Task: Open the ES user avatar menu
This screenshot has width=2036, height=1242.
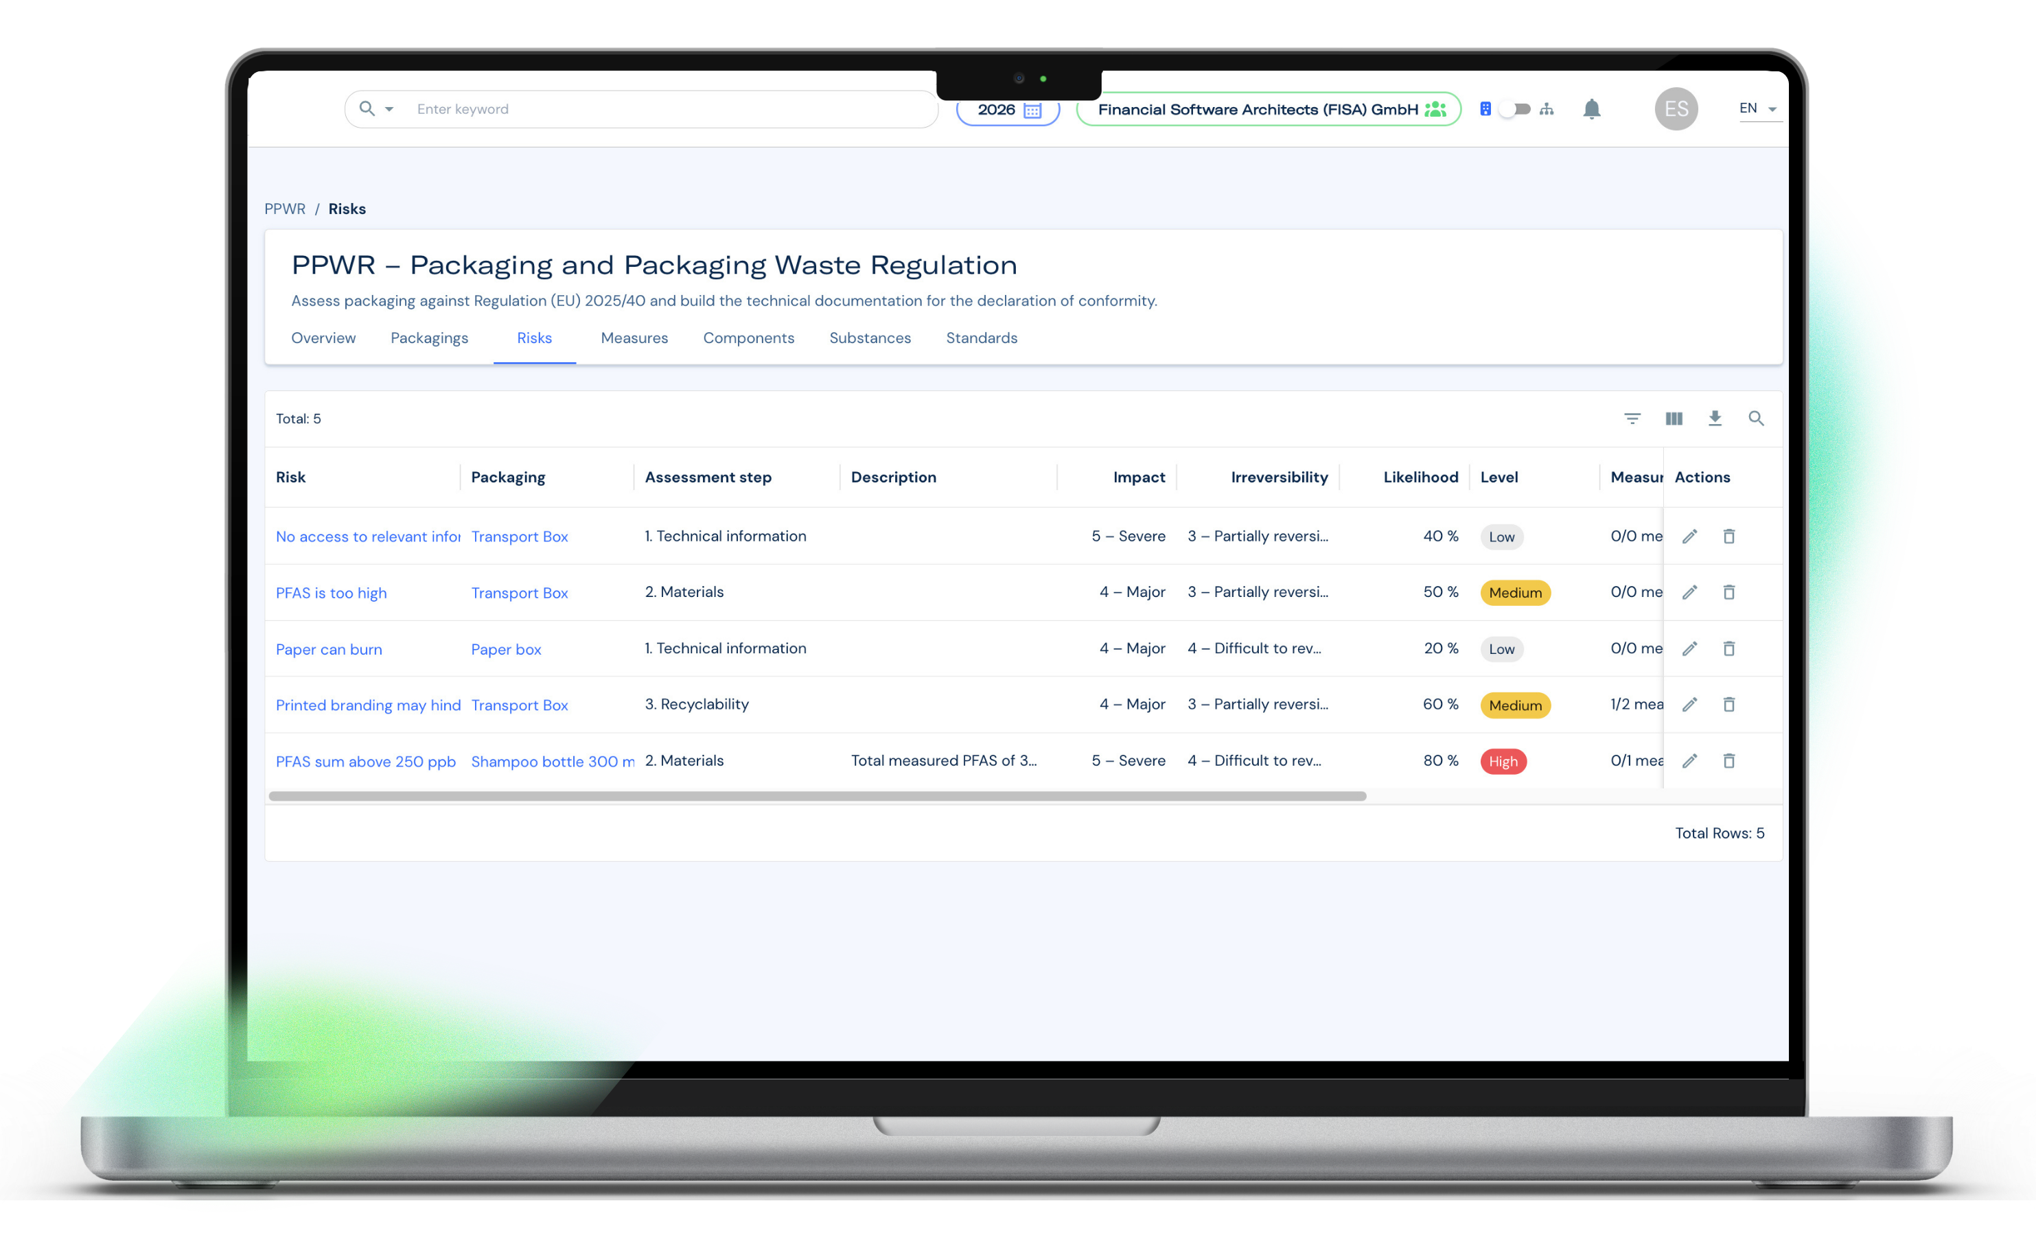Action: tap(1676, 109)
